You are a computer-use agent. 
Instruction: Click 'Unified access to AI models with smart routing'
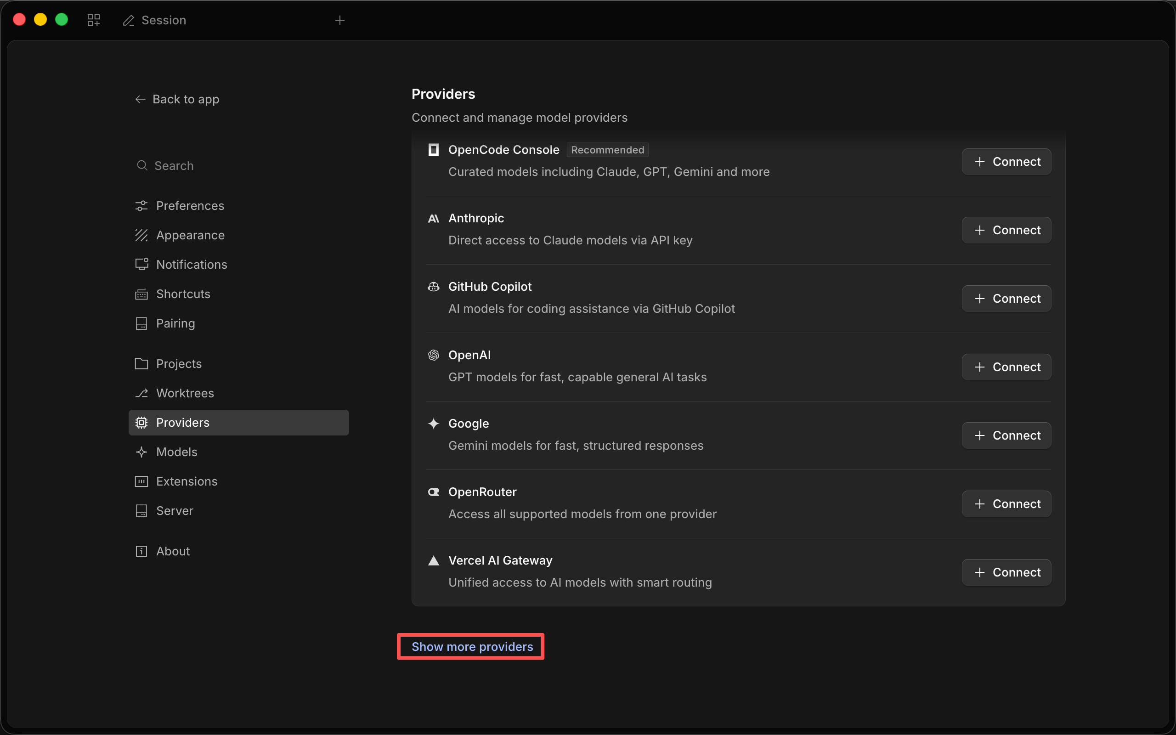580,582
